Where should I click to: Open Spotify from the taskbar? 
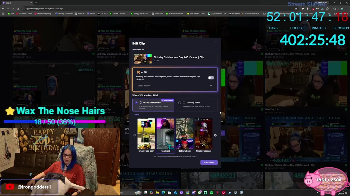coord(211,193)
